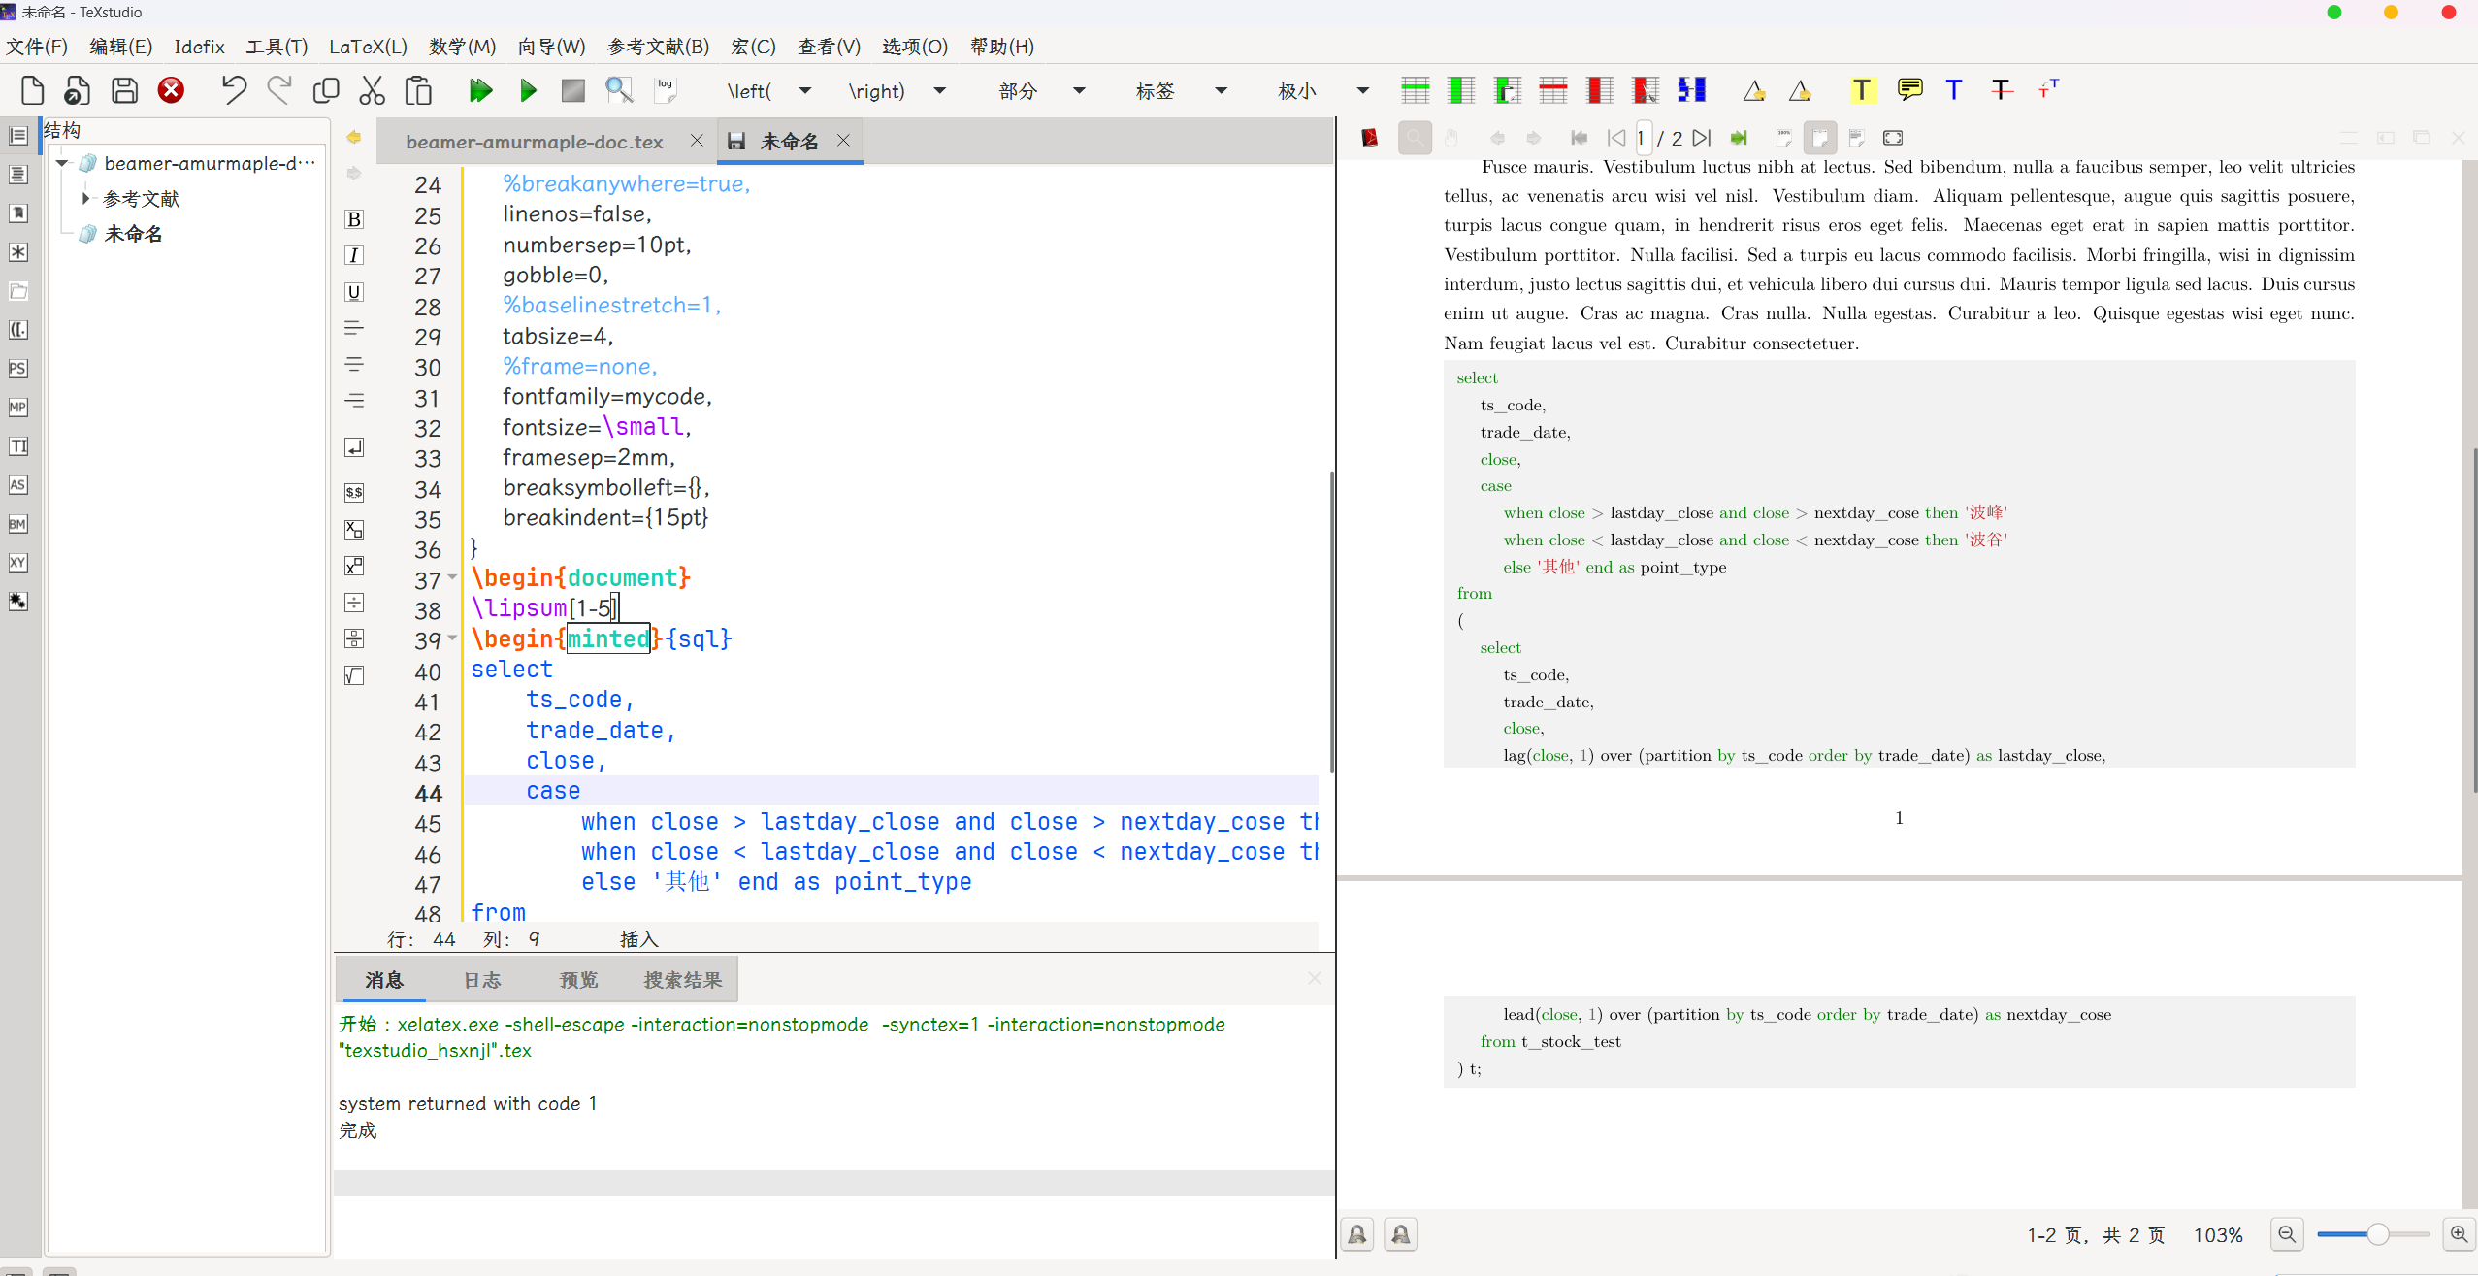Switch to the 预览 preview tab
The height and width of the screenshot is (1276, 2478).
[578, 980]
